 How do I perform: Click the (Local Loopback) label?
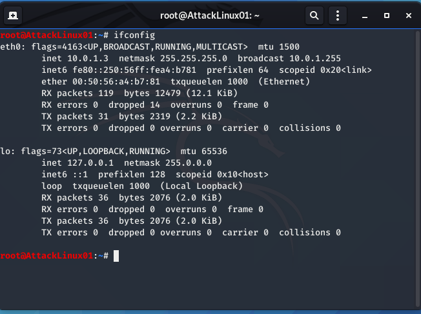click(x=201, y=186)
